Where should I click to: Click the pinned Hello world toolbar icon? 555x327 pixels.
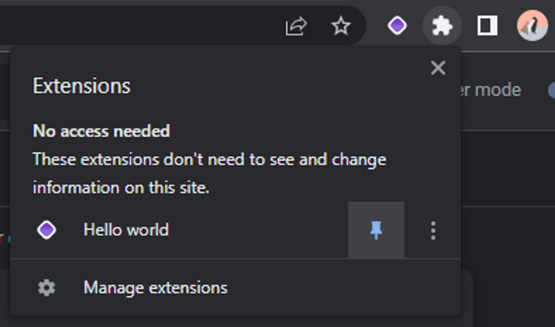397,26
